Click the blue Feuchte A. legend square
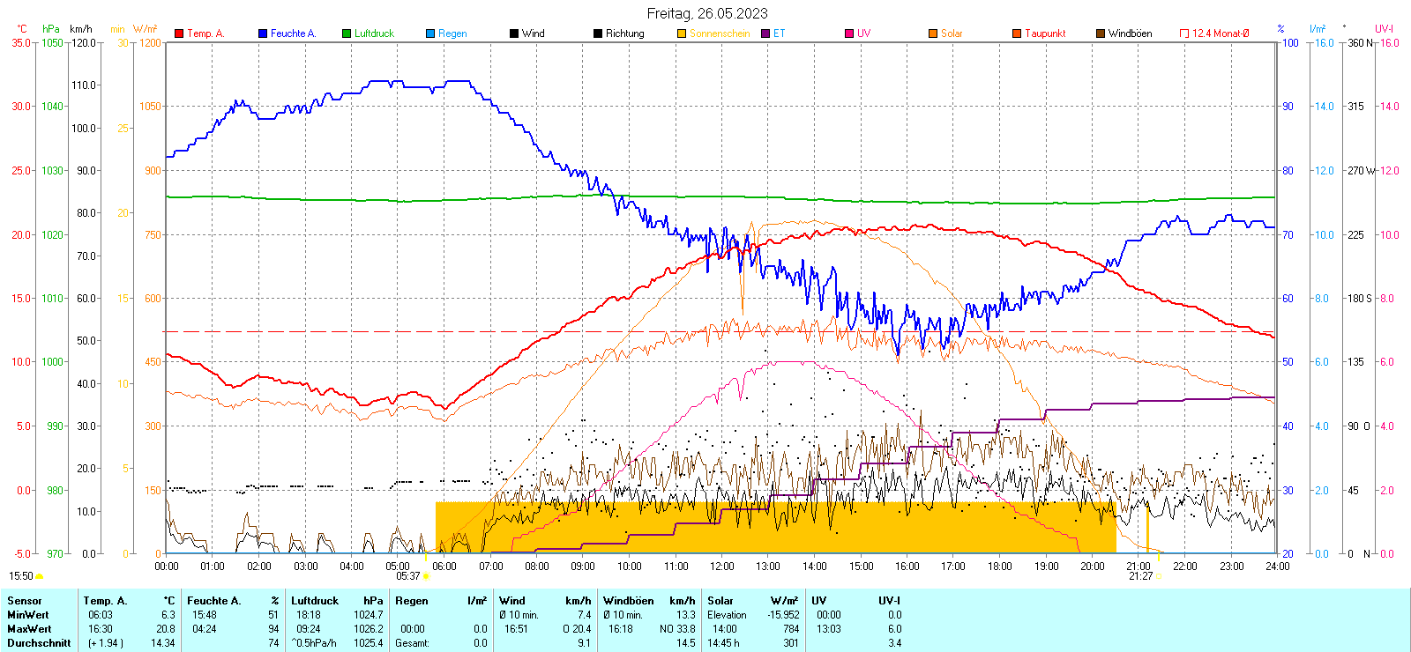Screen dimensions: 1411x652 263,33
